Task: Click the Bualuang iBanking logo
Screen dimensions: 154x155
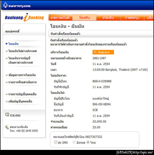Action: point(24,17)
